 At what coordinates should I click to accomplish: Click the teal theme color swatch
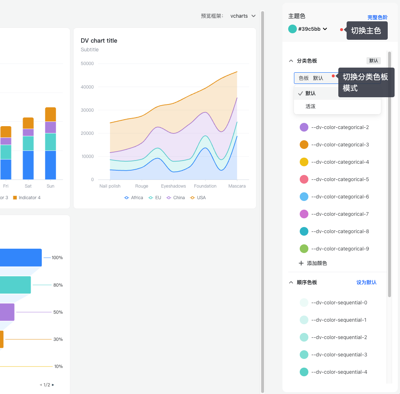tap(293, 29)
